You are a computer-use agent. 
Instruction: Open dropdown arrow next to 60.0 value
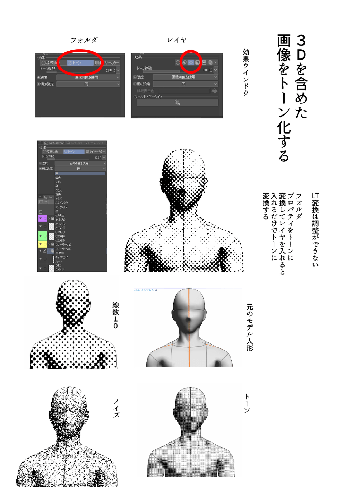(216, 70)
